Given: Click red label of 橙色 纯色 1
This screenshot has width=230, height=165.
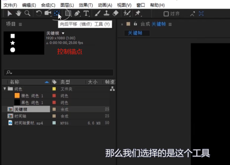Looking at the screenshot, I should coord(54,96).
